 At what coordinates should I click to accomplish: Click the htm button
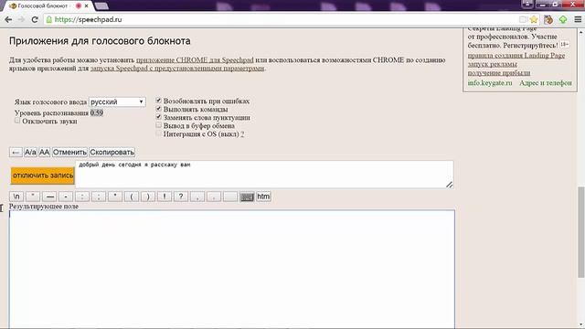pyautogui.click(x=263, y=196)
